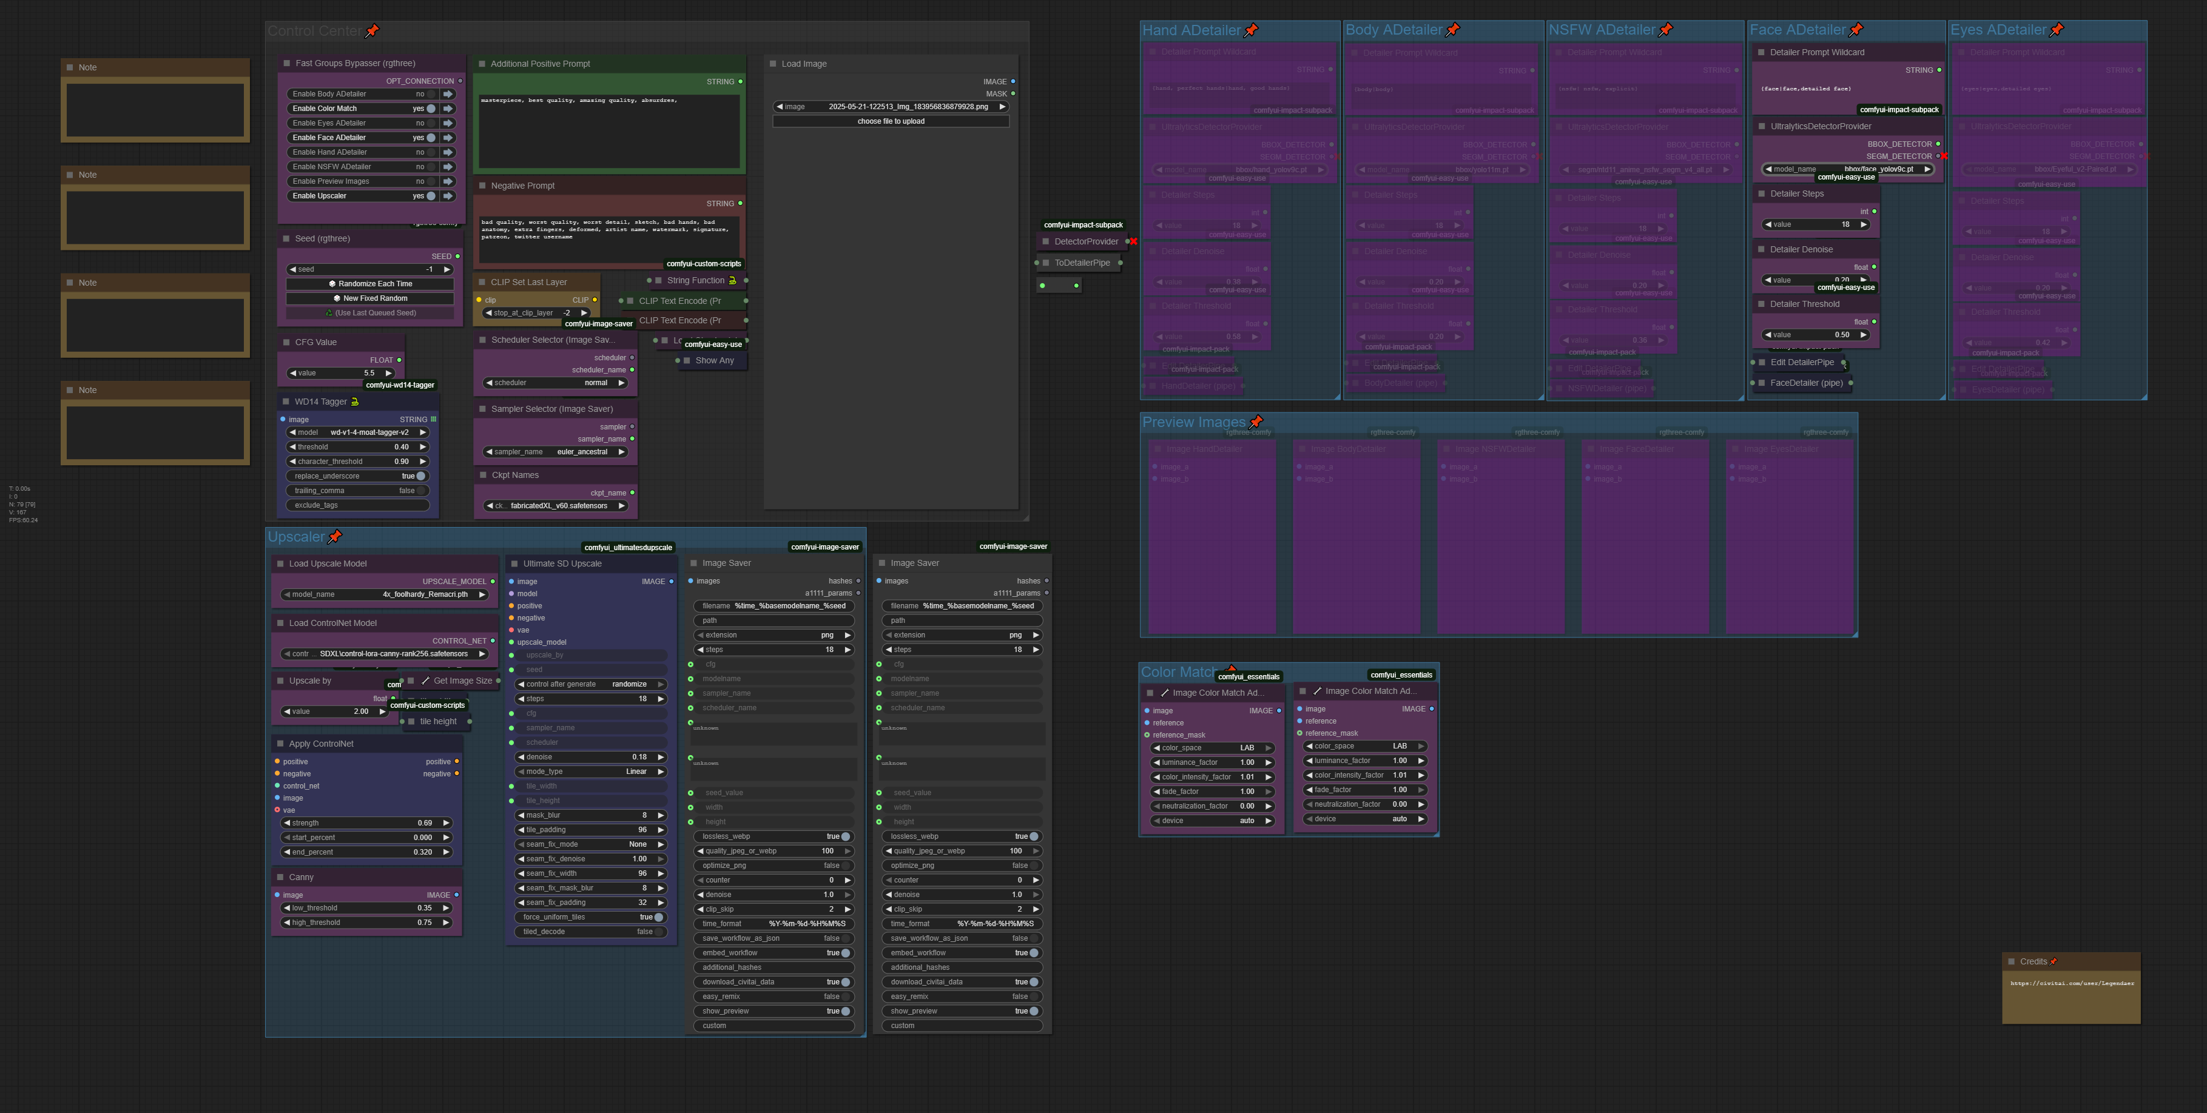Click go-to arrow for Enable Upscaler

(x=448, y=196)
